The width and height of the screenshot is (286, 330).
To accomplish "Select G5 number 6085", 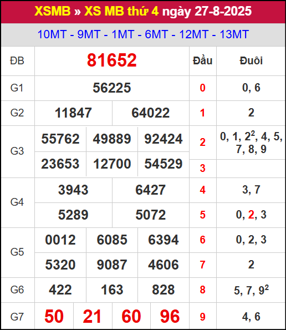I will click(x=112, y=240).
